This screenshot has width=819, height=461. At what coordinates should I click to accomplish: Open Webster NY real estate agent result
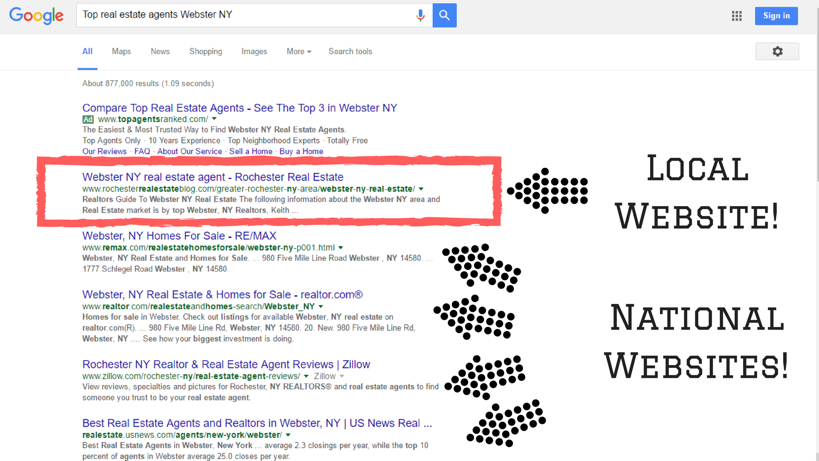[x=213, y=177]
